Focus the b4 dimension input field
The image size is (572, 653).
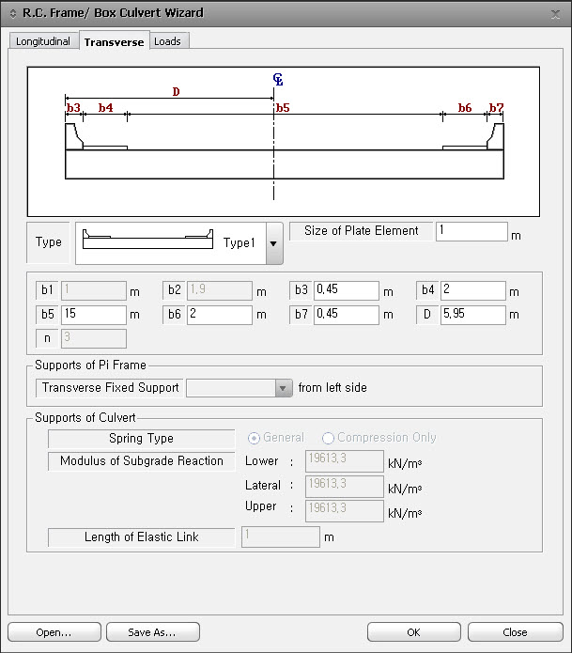coord(472,291)
